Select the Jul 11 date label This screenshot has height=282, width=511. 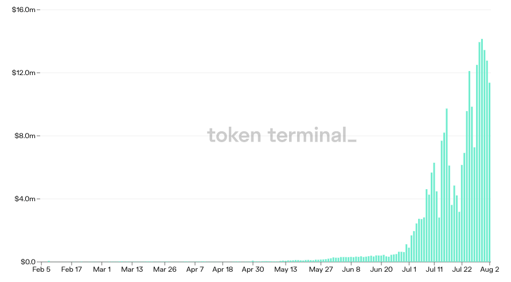coord(435,269)
